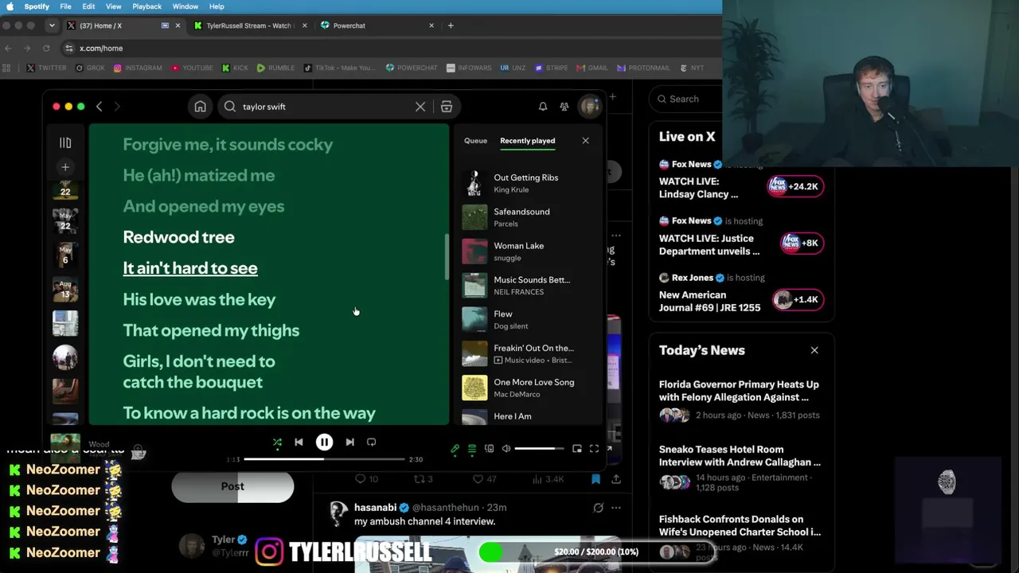
Task: Adjust the Spotify volume slider
Action: 539,449
